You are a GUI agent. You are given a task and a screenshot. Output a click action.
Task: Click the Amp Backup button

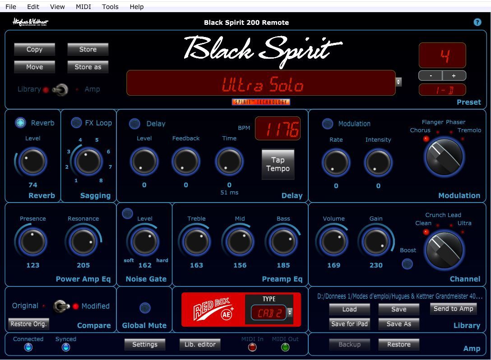pyautogui.click(x=349, y=344)
